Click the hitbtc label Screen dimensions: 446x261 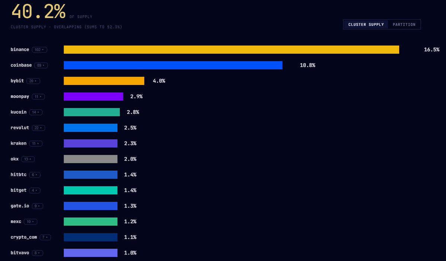point(19,175)
